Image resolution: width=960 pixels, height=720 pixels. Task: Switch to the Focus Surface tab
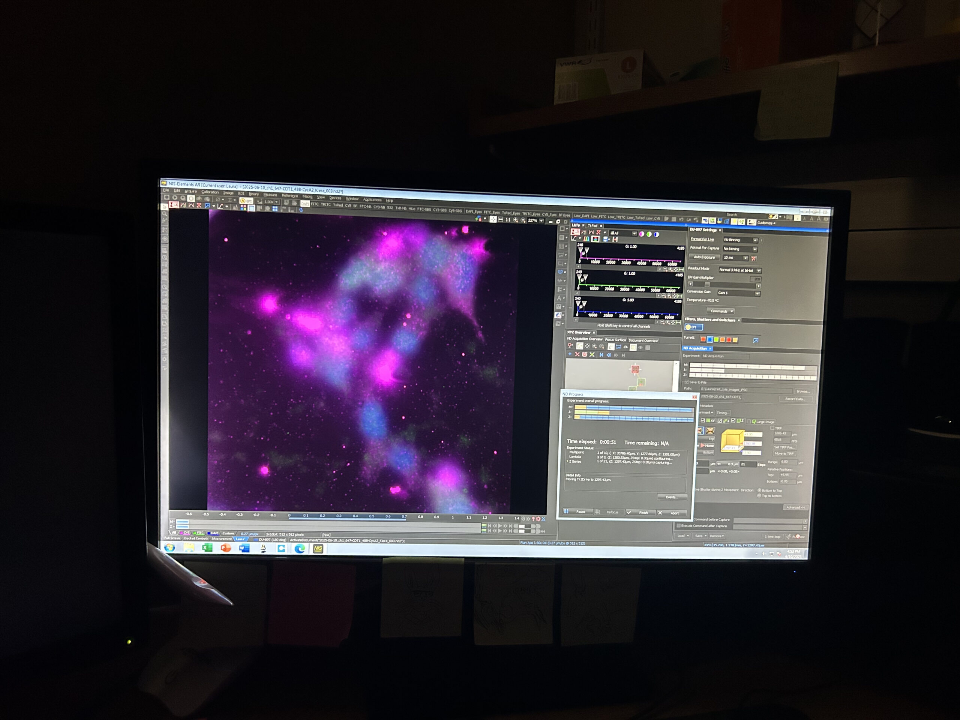pyautogui.click(x=615, y=340)
